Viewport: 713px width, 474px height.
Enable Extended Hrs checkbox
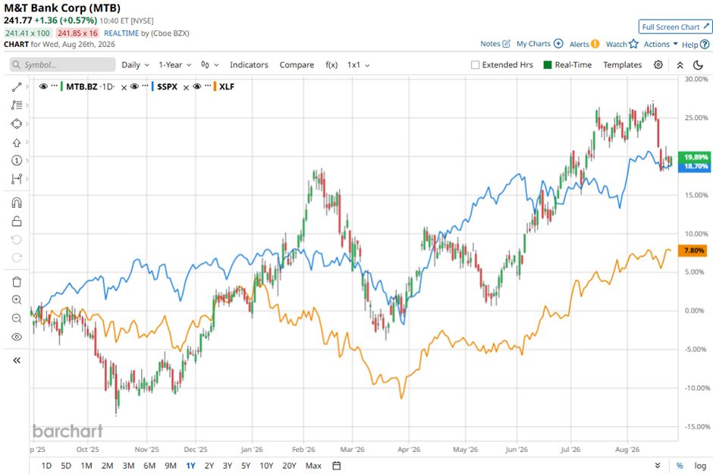click(475, 65)
